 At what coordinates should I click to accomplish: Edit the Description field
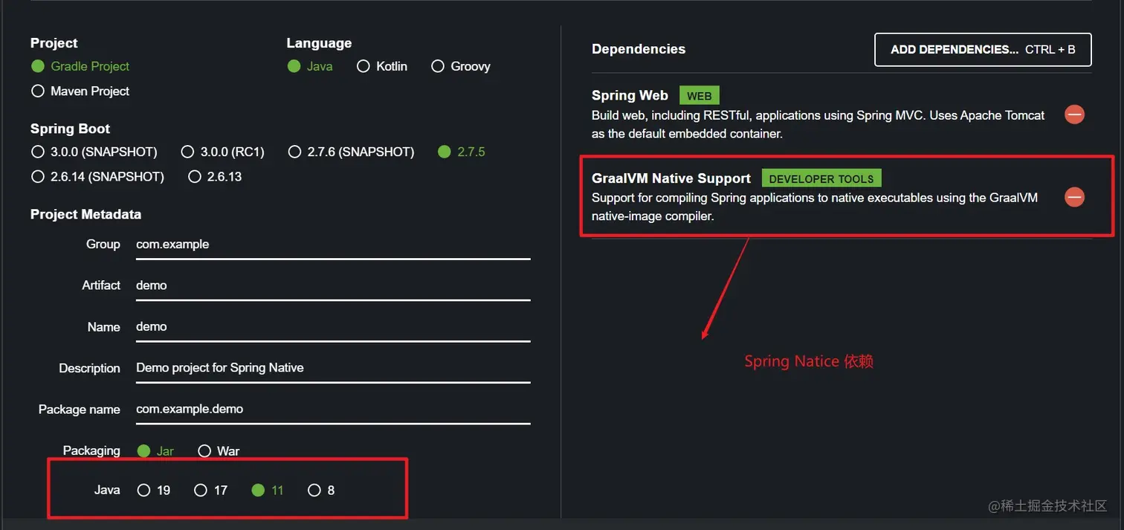pos(333,368)
